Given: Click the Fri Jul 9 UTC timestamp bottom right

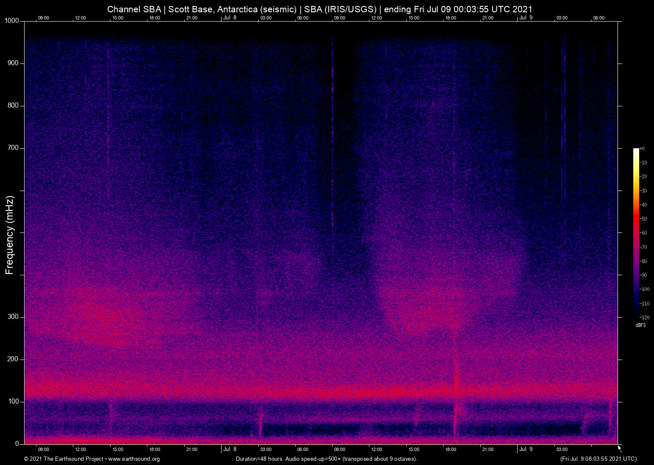Looking at the screenshot, I should click(598, 458).
